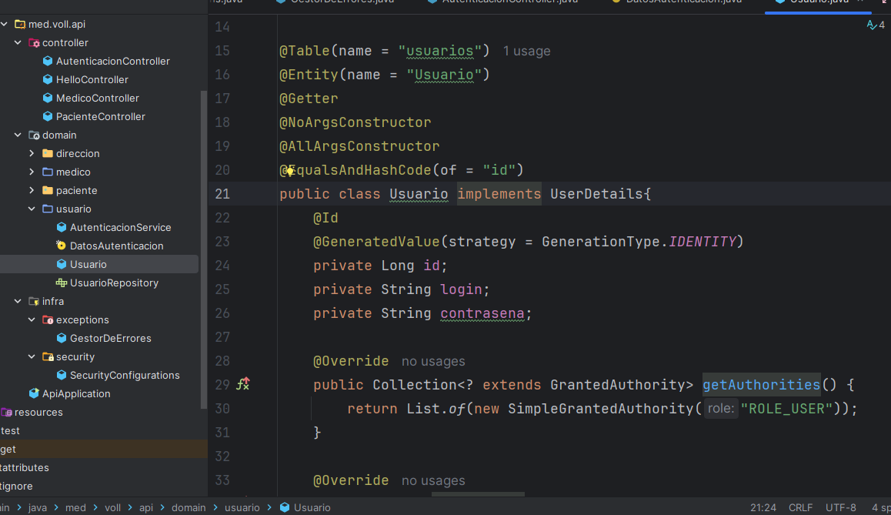
Task: Open DatosAutenticacion record
Action: 116,246
